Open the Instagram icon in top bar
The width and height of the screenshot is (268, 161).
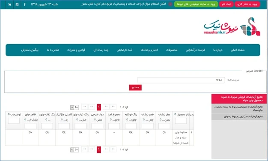(17, 5)
